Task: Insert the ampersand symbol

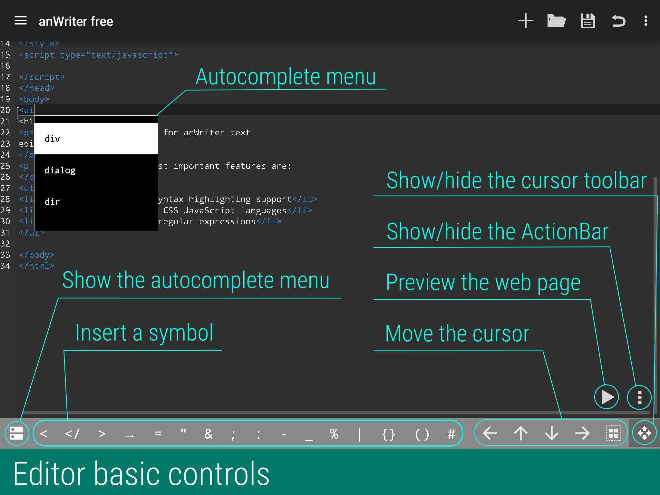Action: [209, 434]
